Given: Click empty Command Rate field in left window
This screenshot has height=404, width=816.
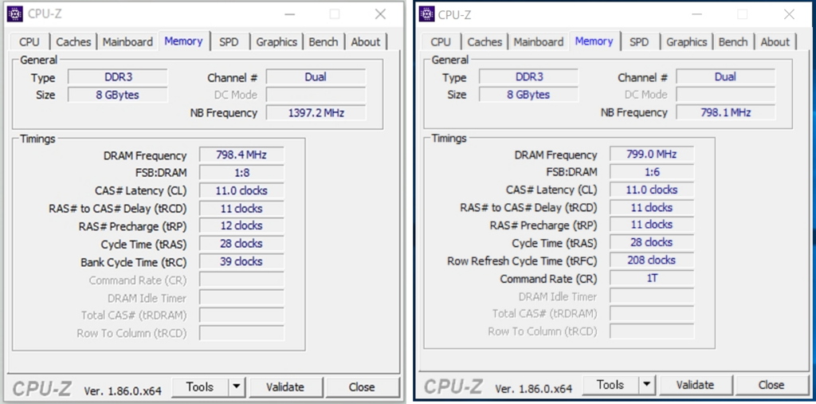Looking at the screenshot, I should [241, 280].
